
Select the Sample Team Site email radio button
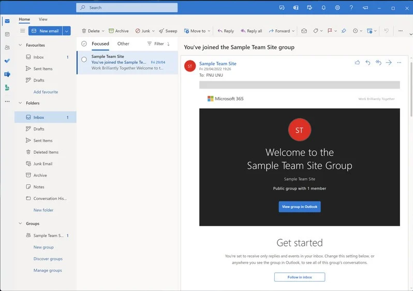[84, 60]
